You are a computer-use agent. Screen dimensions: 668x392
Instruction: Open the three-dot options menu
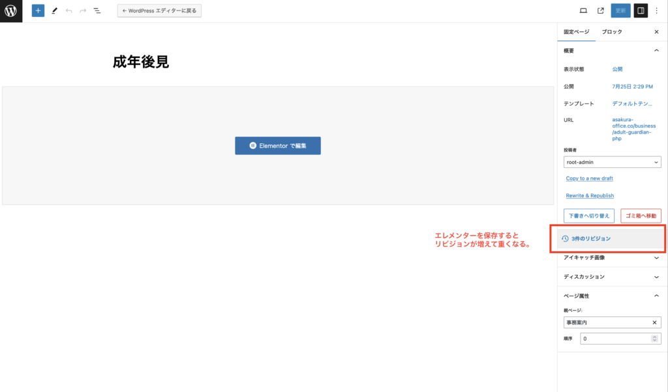657,11
